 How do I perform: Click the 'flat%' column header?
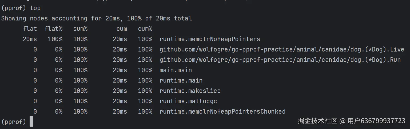coord(53,29)
